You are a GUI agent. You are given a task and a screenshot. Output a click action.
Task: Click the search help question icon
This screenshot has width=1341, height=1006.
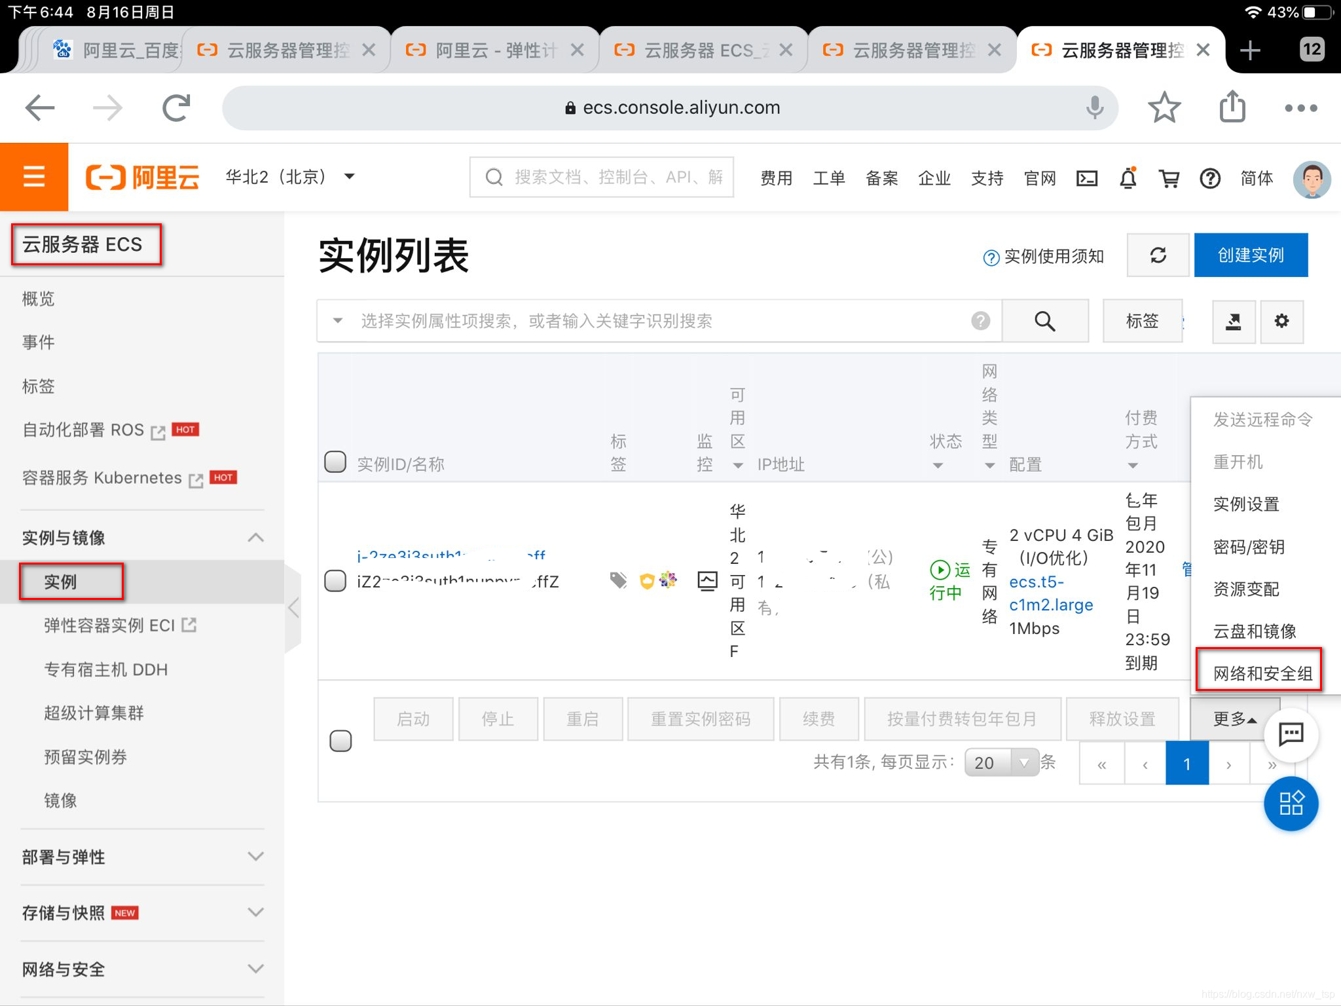980,321
